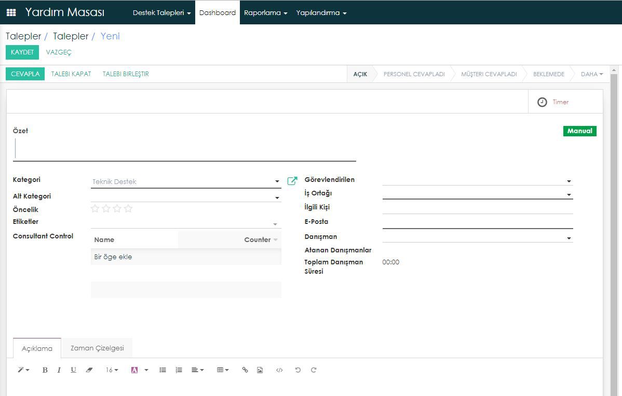Click the undo icon

click(x=298, y=370)
